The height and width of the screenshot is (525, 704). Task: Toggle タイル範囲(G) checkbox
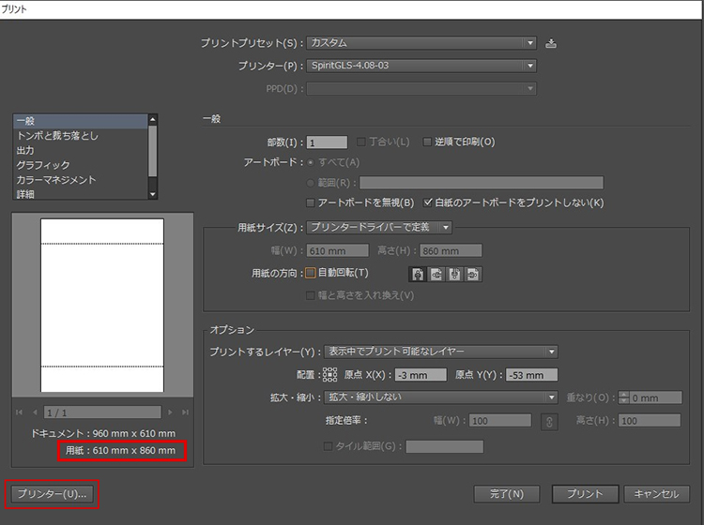(329, 446)
